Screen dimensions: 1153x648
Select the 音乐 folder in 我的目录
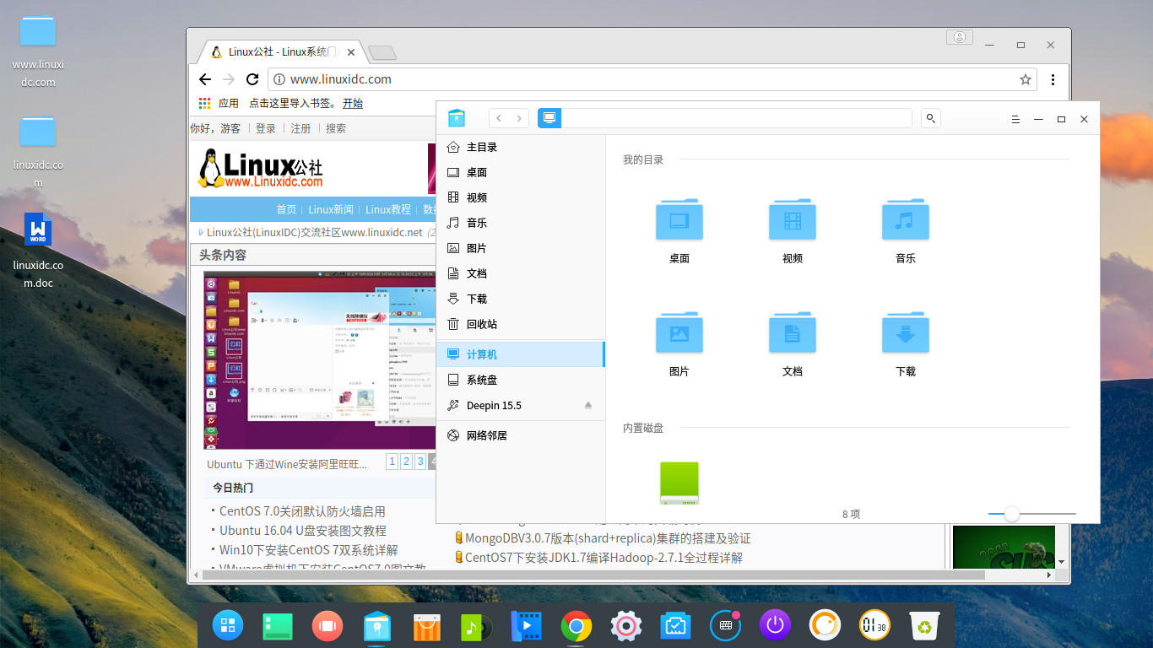(906, 220)
